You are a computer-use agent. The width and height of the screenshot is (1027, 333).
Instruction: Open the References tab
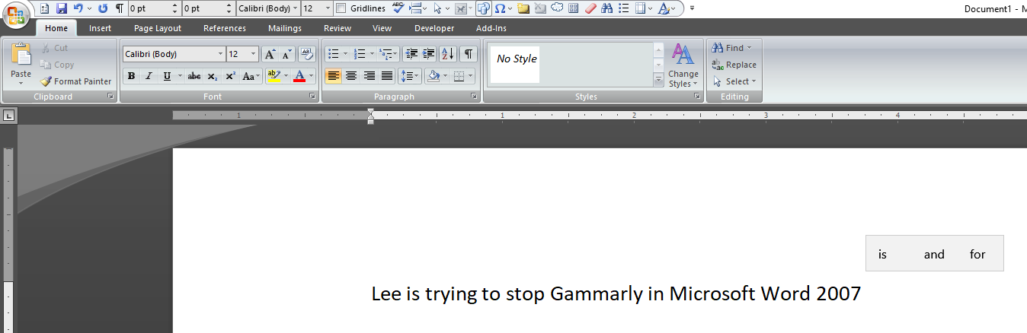tap(225, 28)
